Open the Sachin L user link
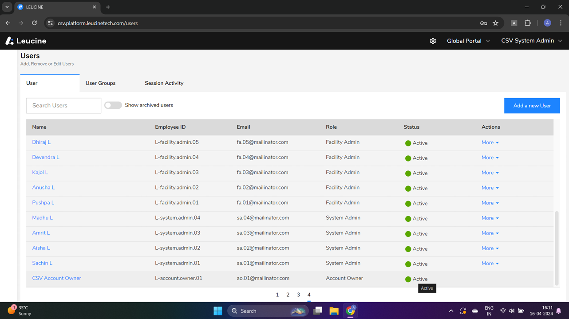Screen dimensions: 569x319 point(42,263)
